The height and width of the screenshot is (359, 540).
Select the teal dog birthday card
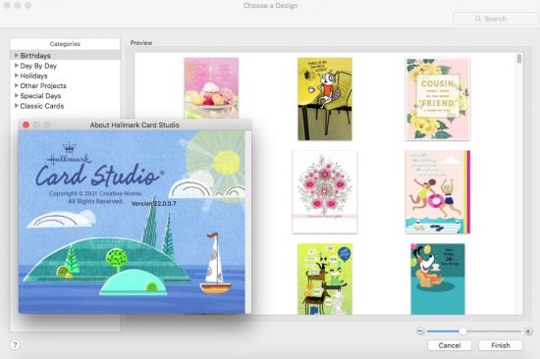click(x=438, y=279)
